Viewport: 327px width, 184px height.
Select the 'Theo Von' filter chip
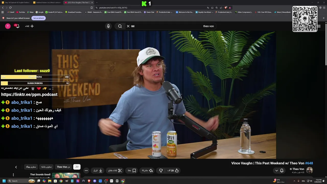point(63,167)
